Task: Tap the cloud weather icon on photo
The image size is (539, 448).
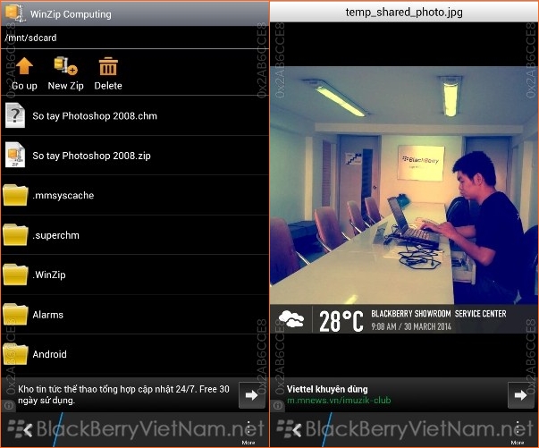Action: 291,318
